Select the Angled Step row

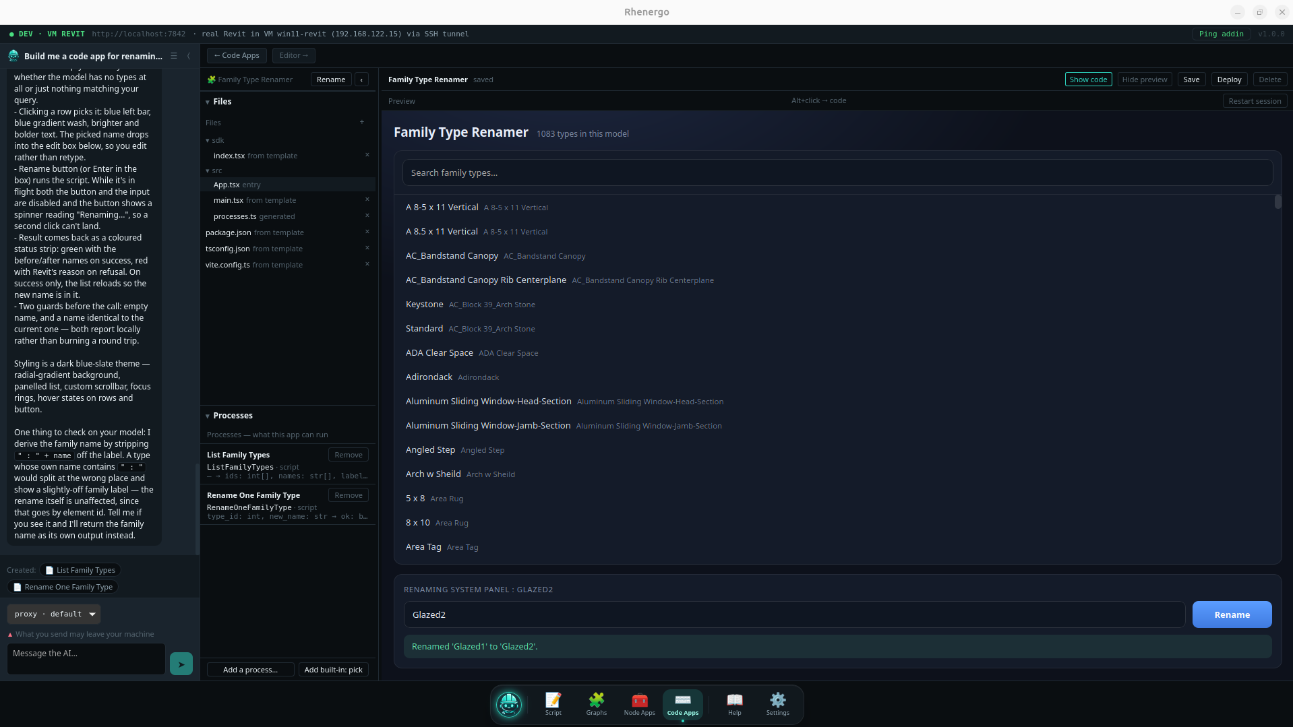(836, 450)
